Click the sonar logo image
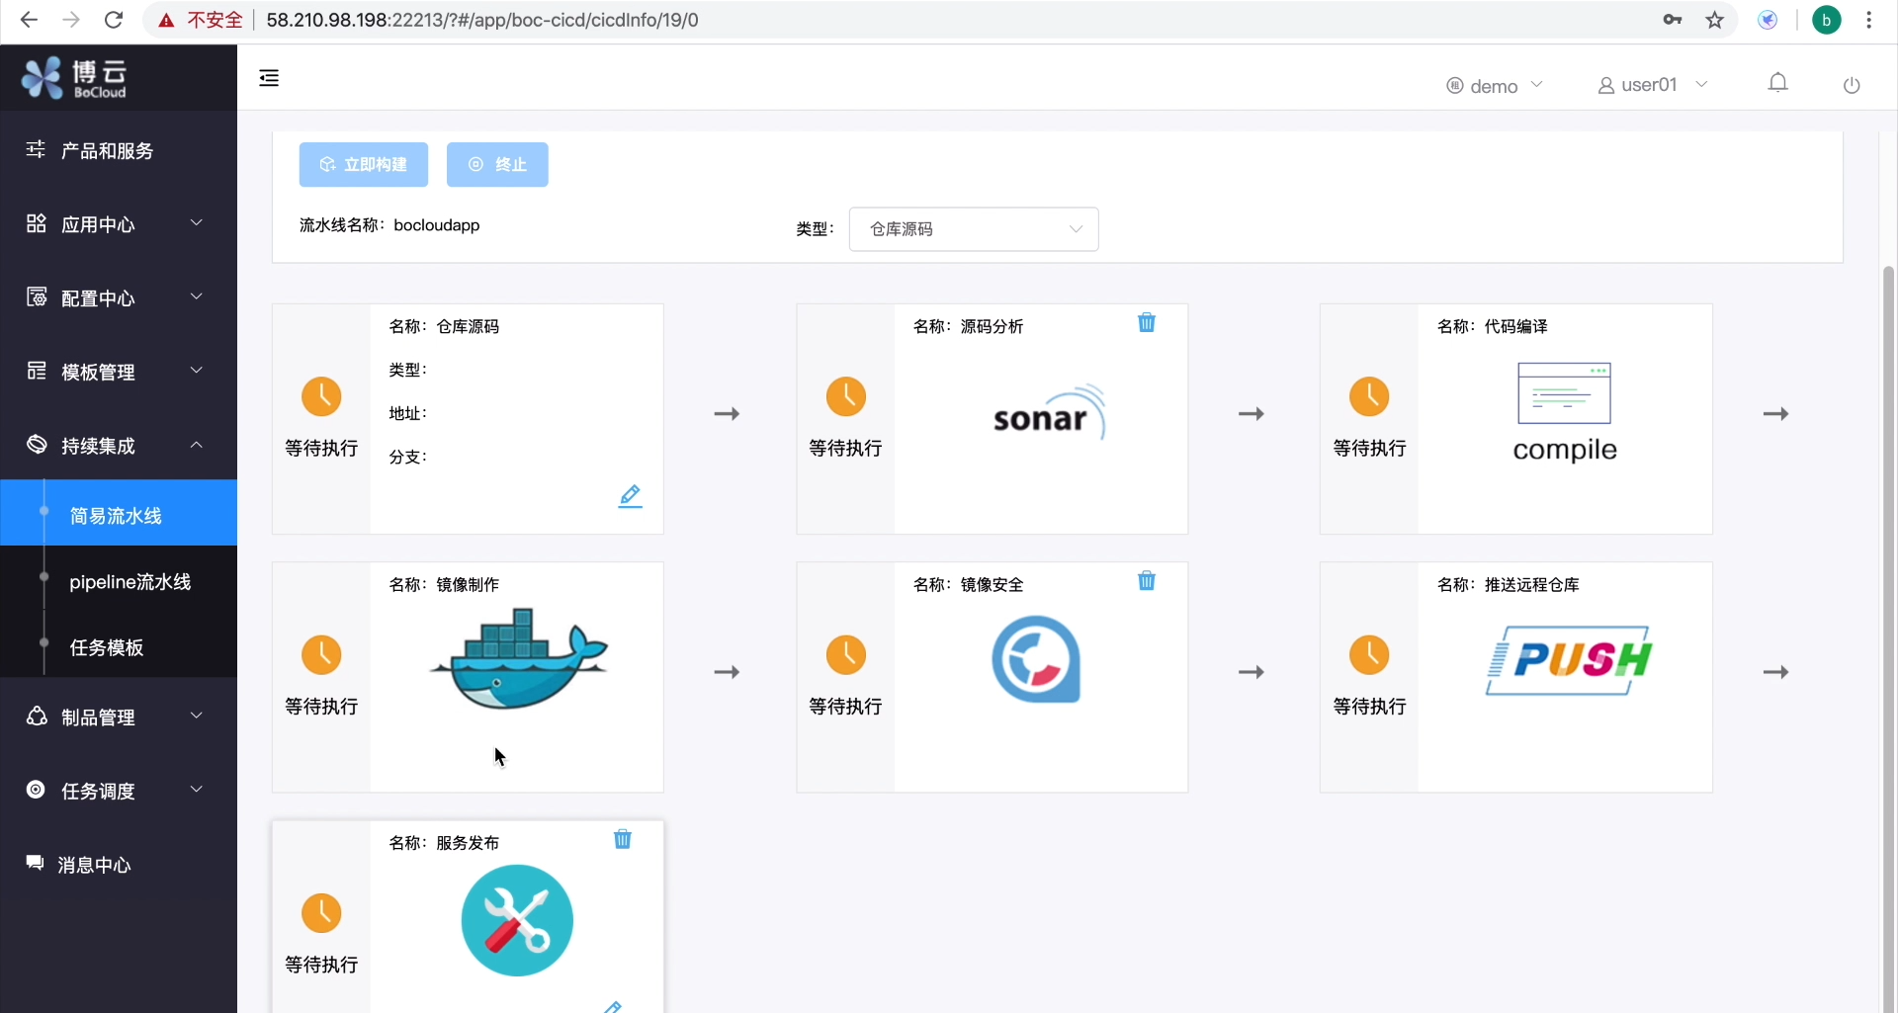1898x1013 pixels. click(1049, 413)
